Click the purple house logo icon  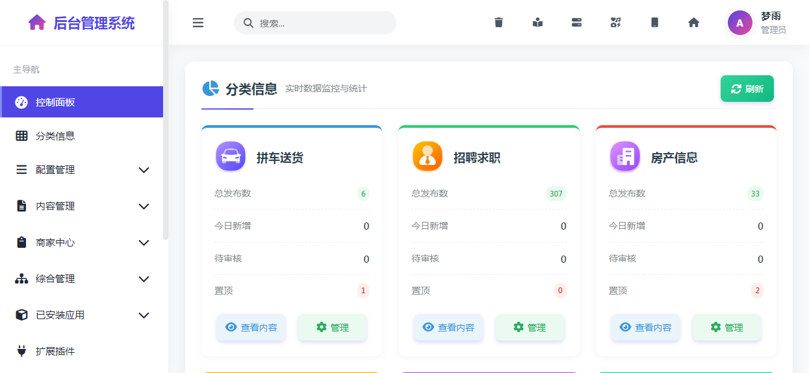(37, 23)
